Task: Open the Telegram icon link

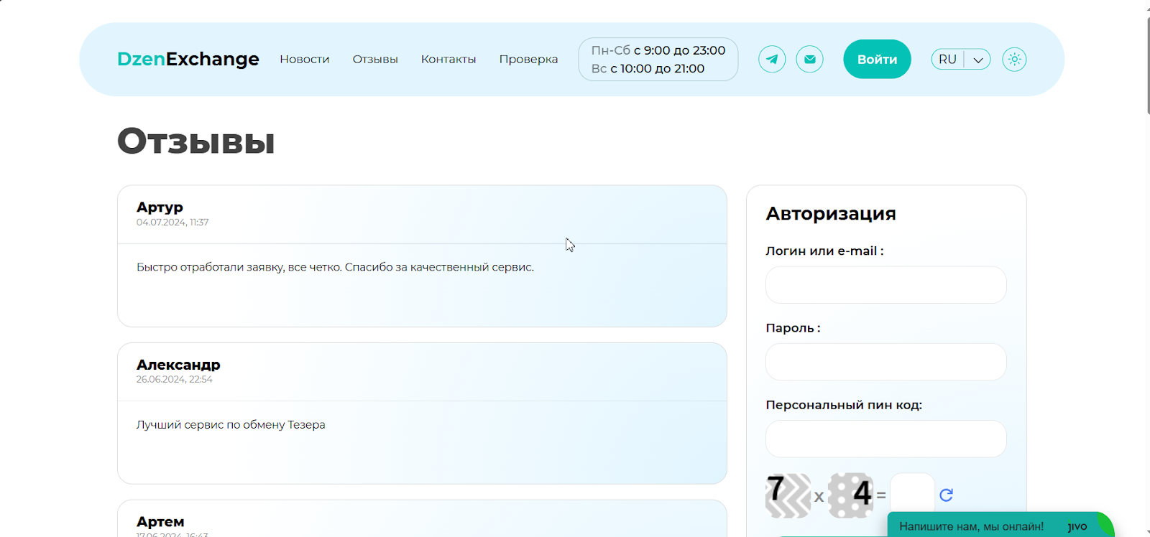Action: click(x=772, y=59)
